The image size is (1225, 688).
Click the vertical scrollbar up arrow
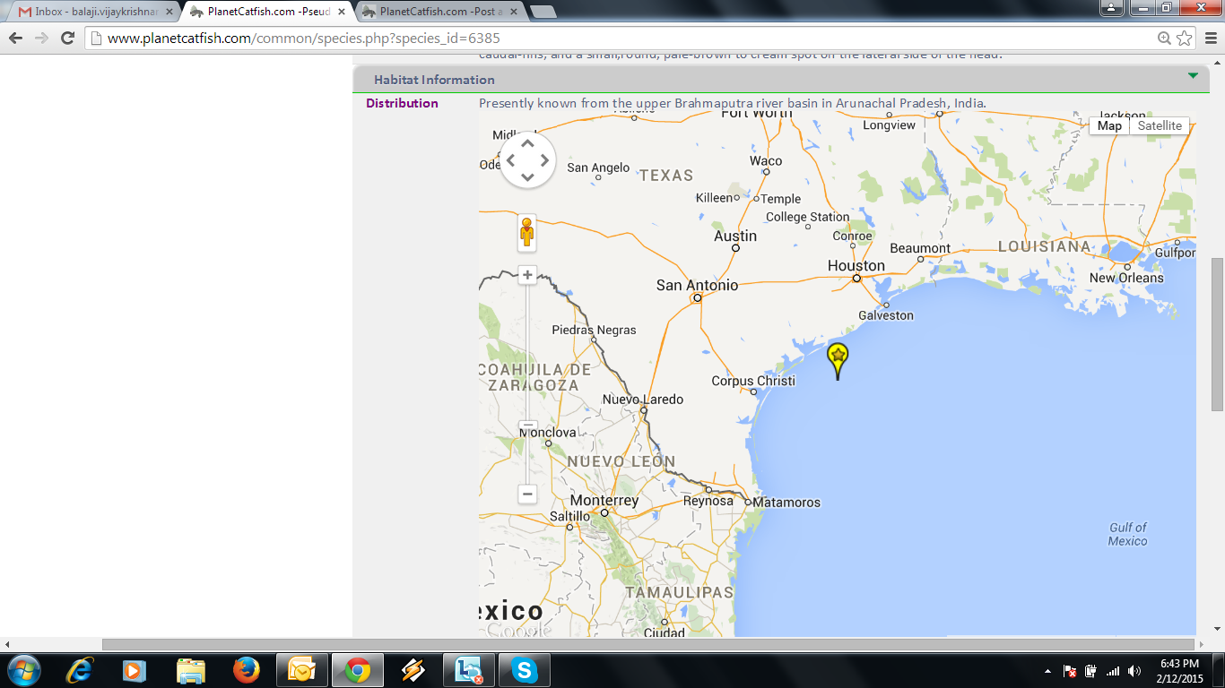pyautogui.click(x=1217, y=61)
